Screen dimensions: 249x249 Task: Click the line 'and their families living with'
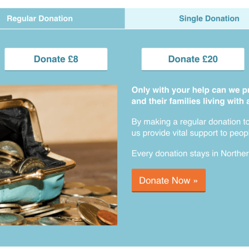pos(190,101)
